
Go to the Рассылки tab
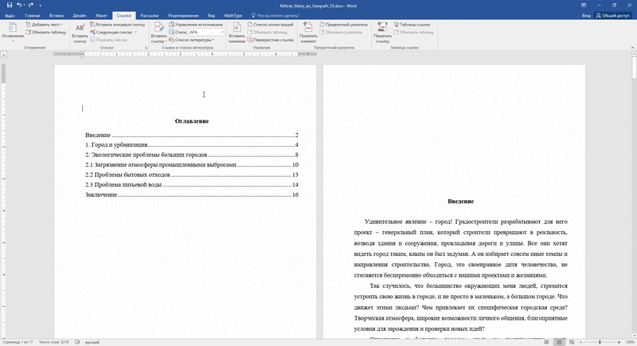[150, 15]
